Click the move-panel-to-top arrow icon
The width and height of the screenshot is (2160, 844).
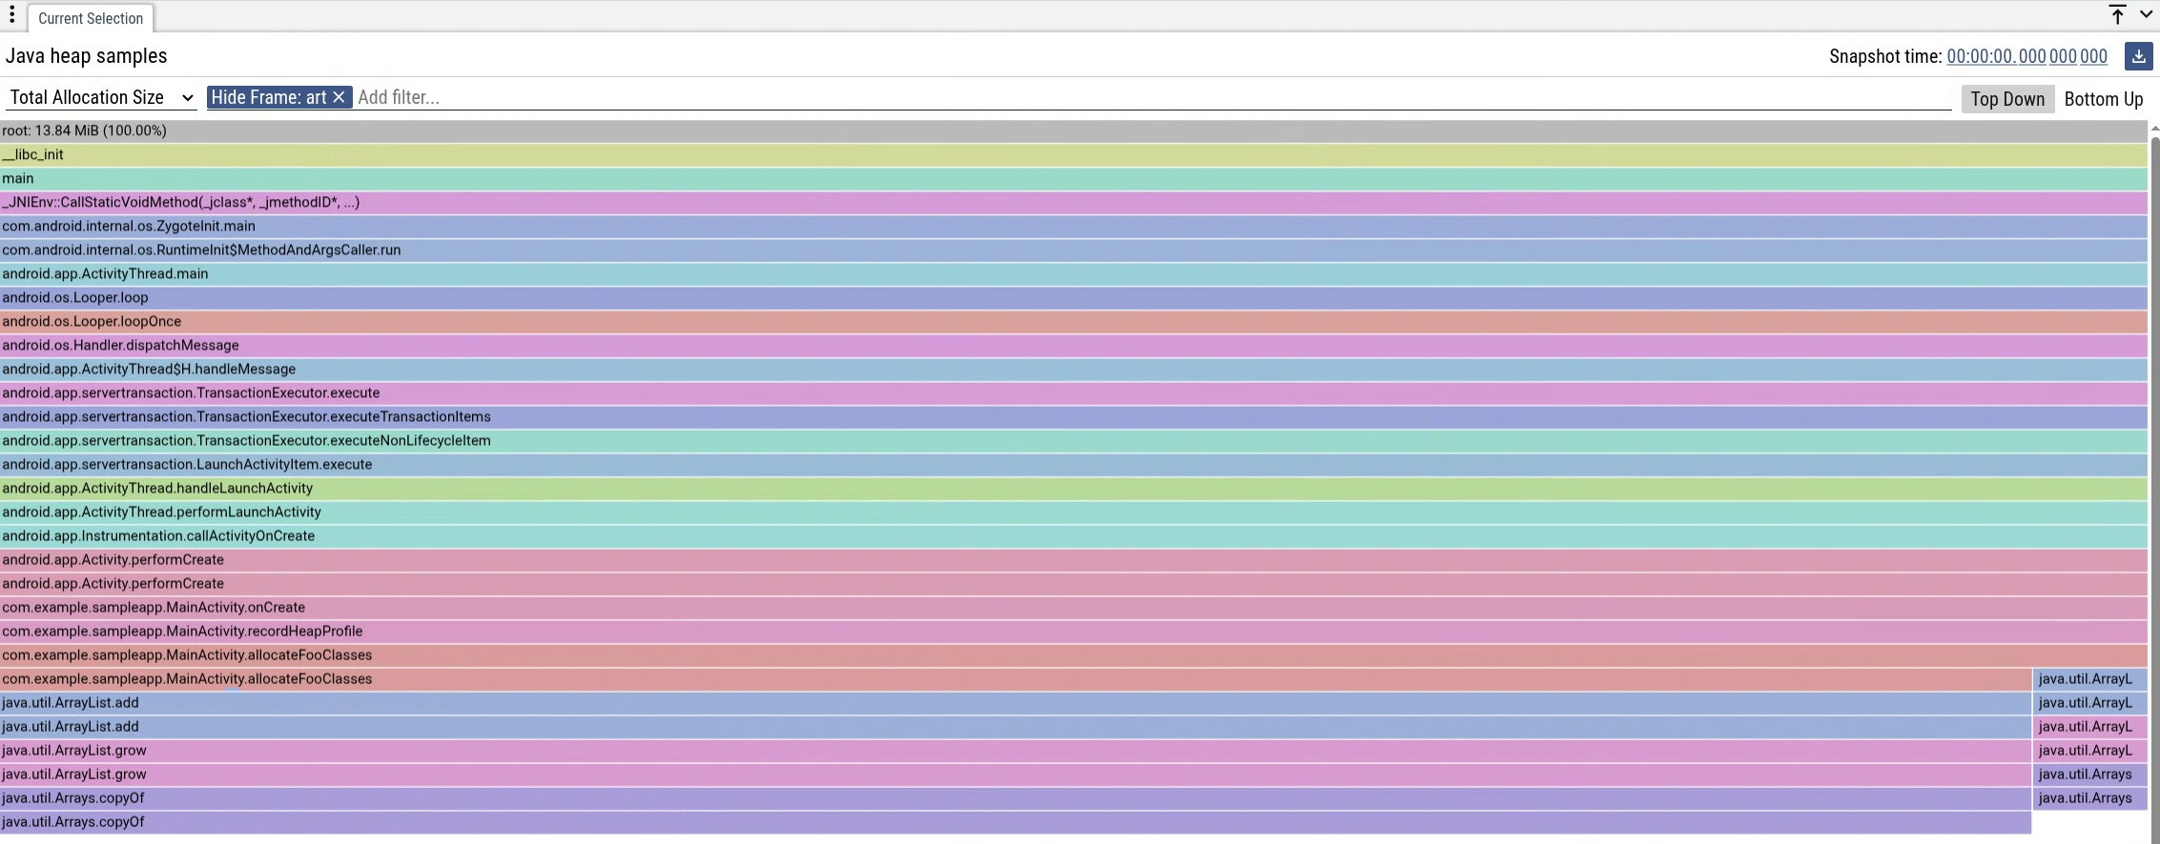pyautogui.click(x=2117, y=15)
